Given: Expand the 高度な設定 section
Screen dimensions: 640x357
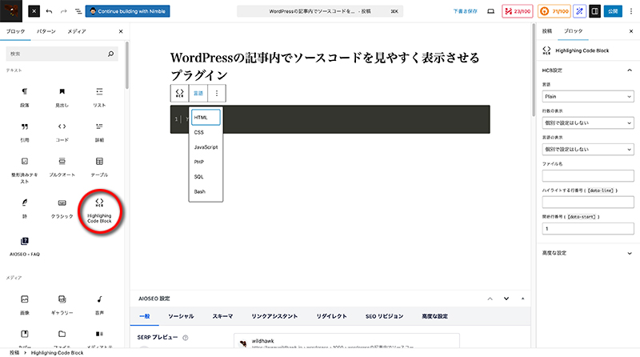Looking at the screenshot, I should (587, 253).
